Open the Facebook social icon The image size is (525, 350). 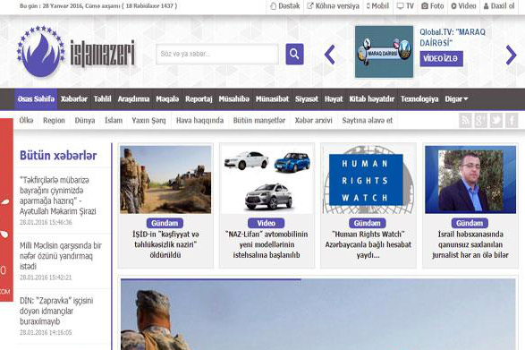[512, 120]
